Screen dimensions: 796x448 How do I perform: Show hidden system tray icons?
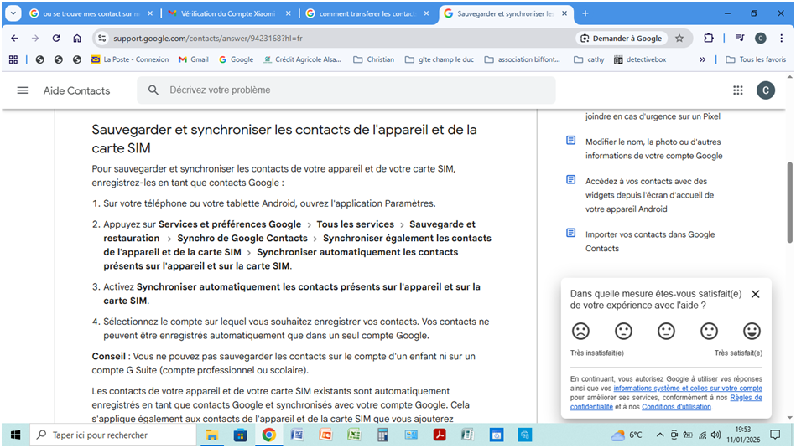659,435
